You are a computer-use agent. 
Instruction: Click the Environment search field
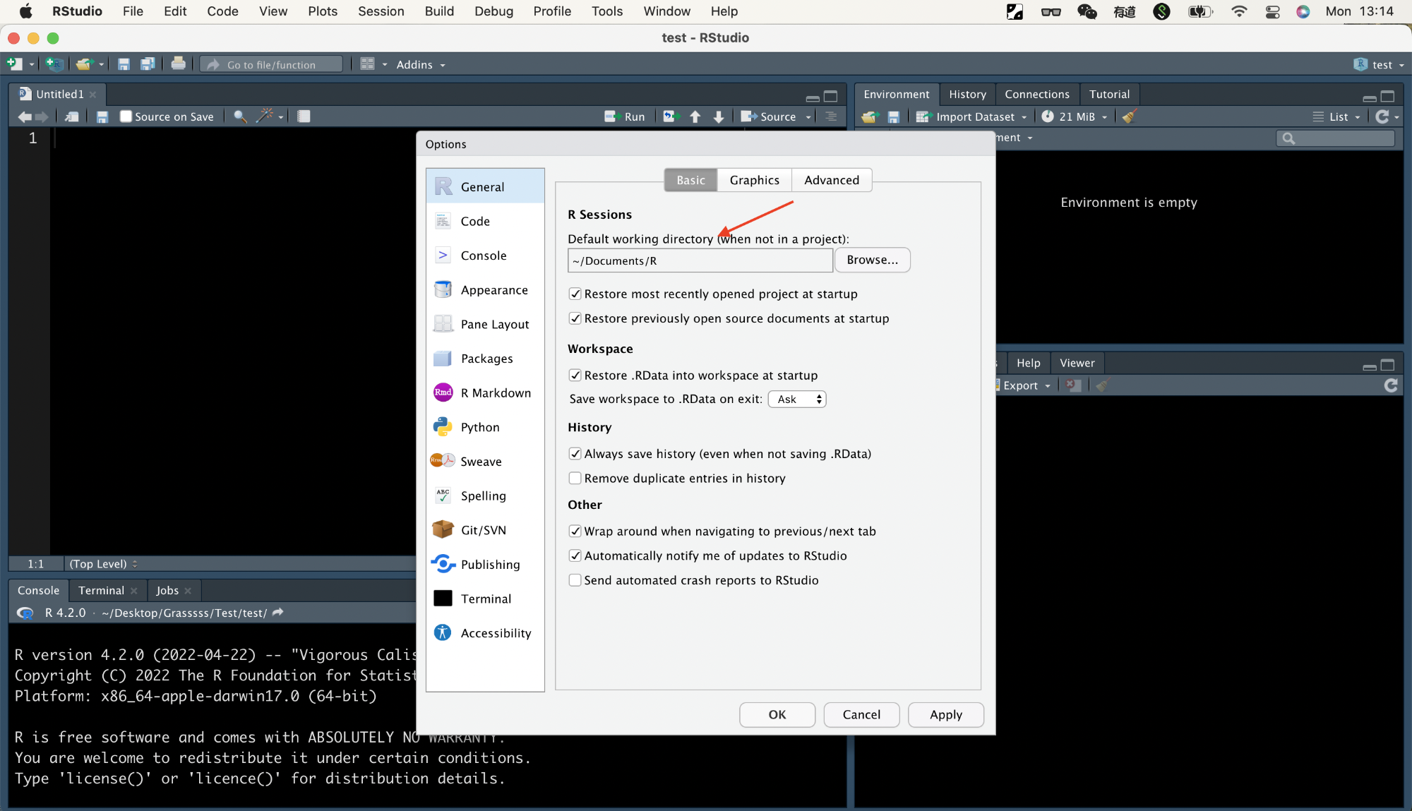pos(1336,138)
